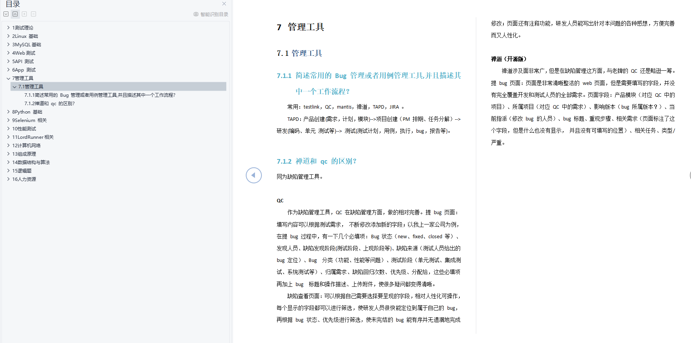Select the 9Selenium 相关 outline entry
The height and width of the screenshot is (343, 691).
coord(29,120)
